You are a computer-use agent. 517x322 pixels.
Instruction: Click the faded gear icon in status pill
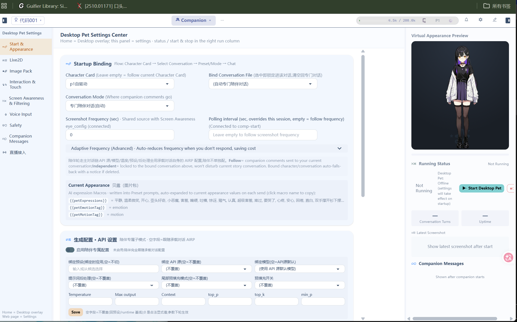coord(450,21)
